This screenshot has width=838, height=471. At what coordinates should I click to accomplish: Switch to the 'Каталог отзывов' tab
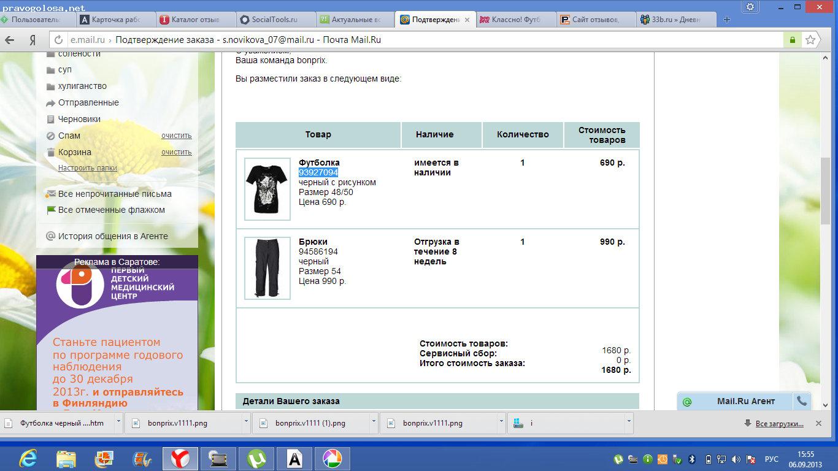click(x=194, y=20)
